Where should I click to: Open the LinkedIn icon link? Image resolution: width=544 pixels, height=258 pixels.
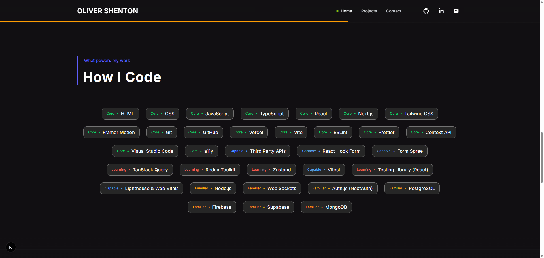(x=441, y=11)
